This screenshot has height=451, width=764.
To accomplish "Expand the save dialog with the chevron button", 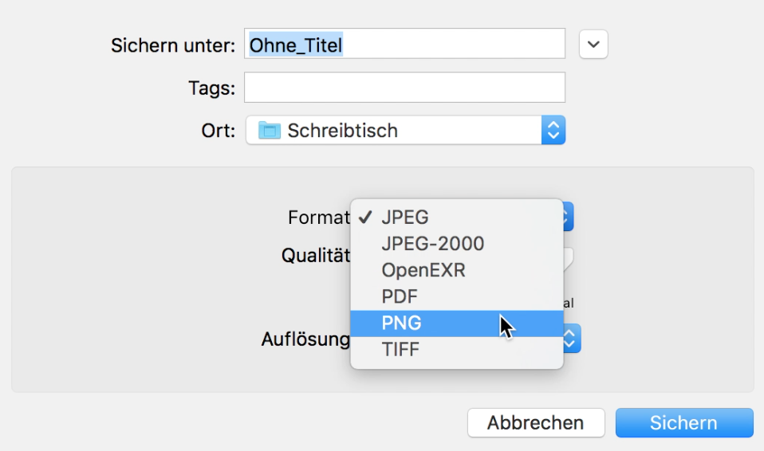I will 593,45.
